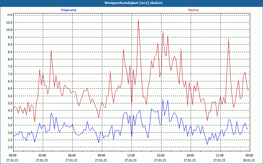Pick the 18:00 time axis label
The height and width of the screenshot is (164, 263).
[190, 155]
